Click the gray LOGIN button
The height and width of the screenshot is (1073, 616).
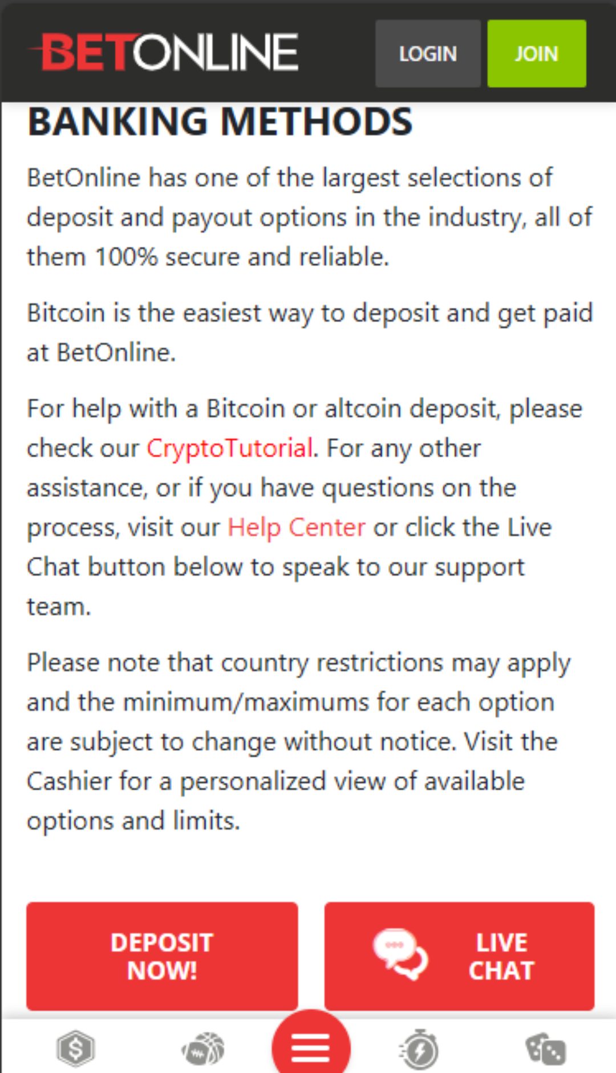(x=428, y=54)
